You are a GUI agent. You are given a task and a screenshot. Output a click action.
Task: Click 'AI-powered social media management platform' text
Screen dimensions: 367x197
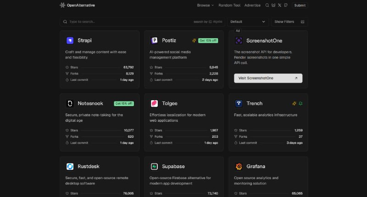pos(170,55)
